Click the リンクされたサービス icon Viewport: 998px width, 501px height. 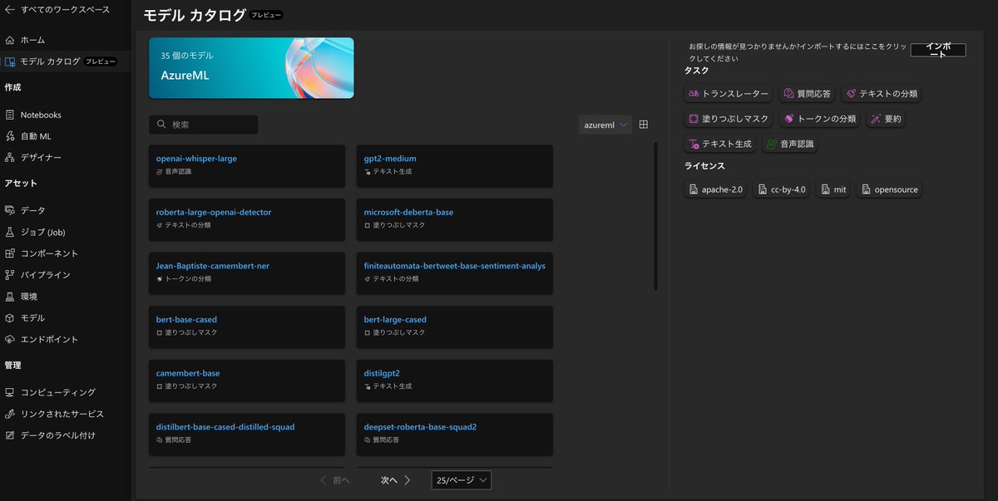(x=10, y=414)
